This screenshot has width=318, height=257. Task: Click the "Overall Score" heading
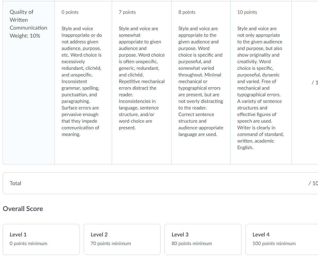tap(23, 209)
